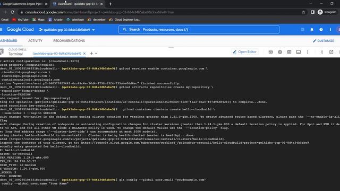
Task: Reload the page with the refresh icon
Action: (x=12, y=12)
